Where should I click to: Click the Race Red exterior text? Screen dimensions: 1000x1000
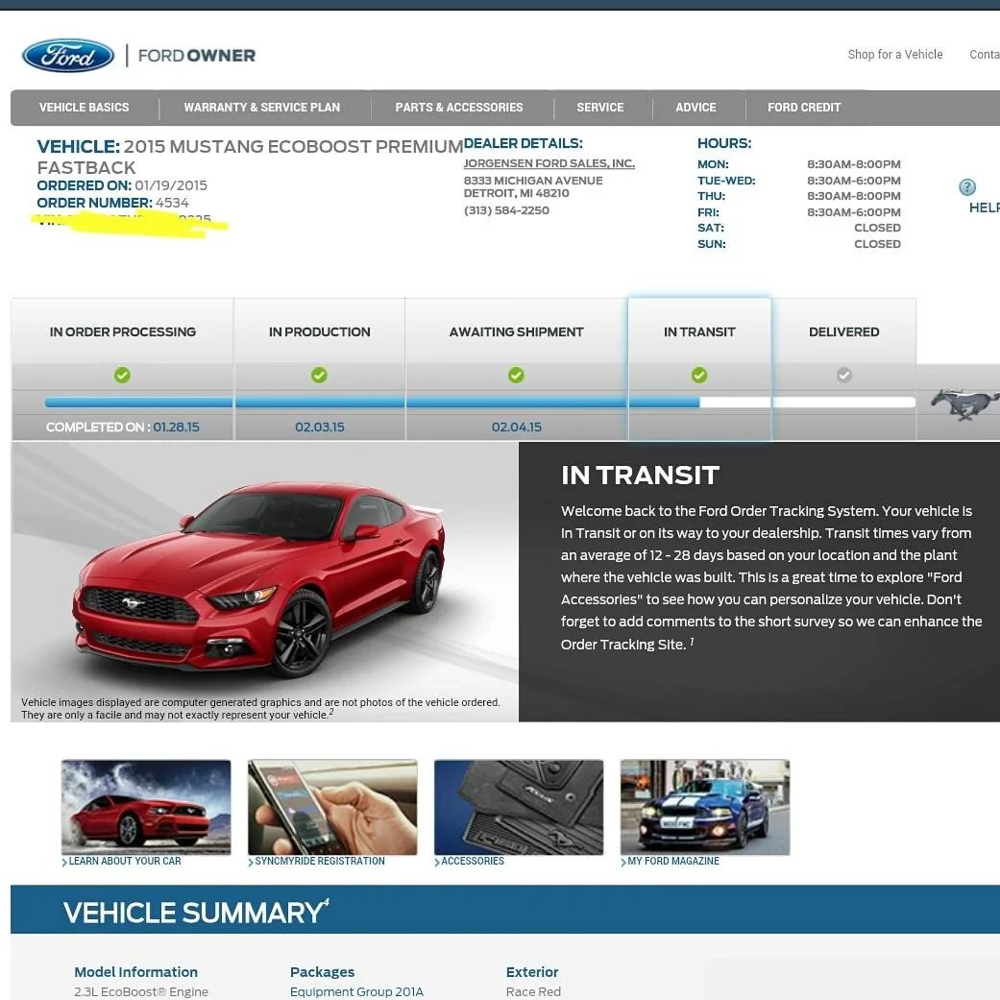coord(533,991)
